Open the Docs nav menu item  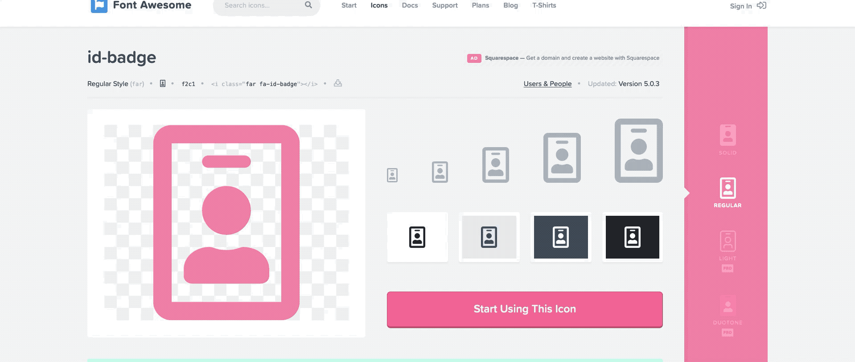coord(410,5)
